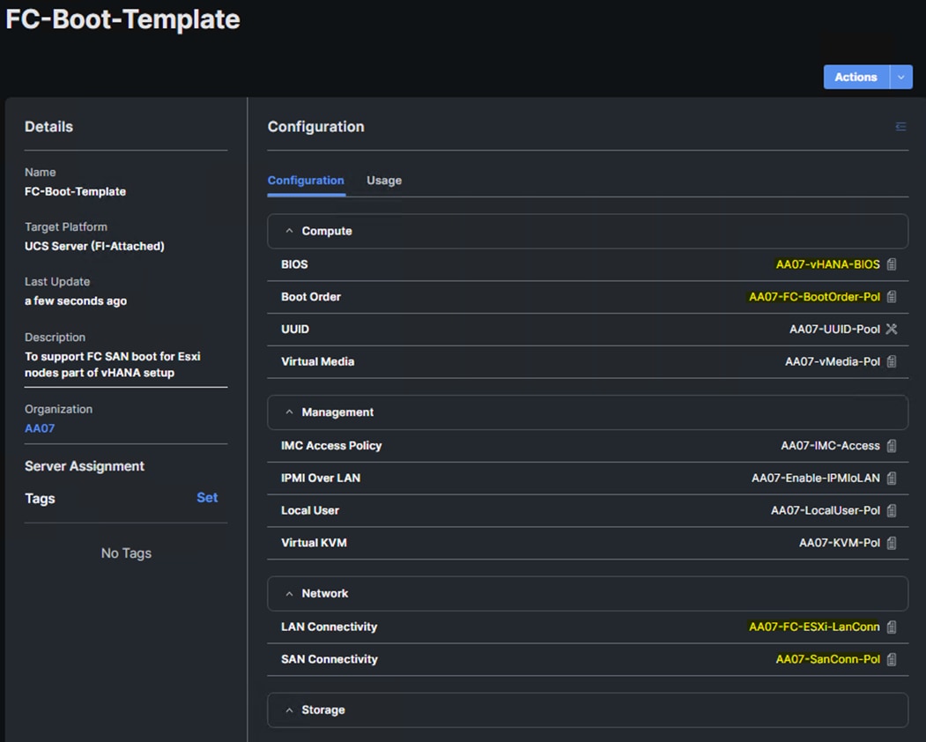Collapse the Storage section
The height and width of the screenshot is (742, 926).
tap(289, 710)
